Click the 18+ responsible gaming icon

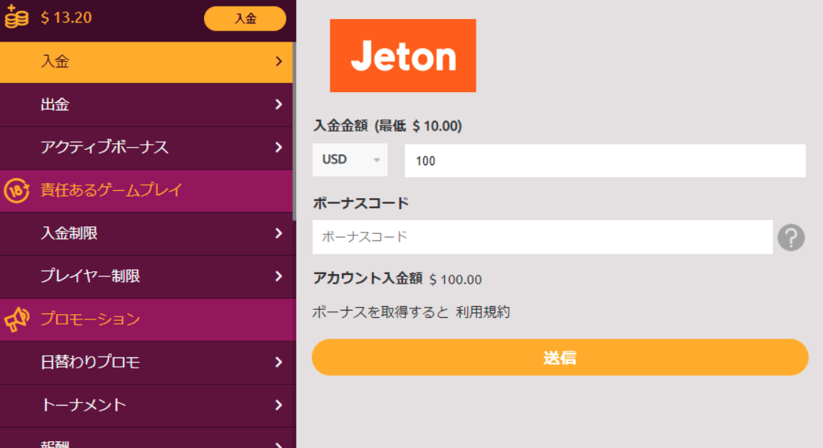[16, 191]
